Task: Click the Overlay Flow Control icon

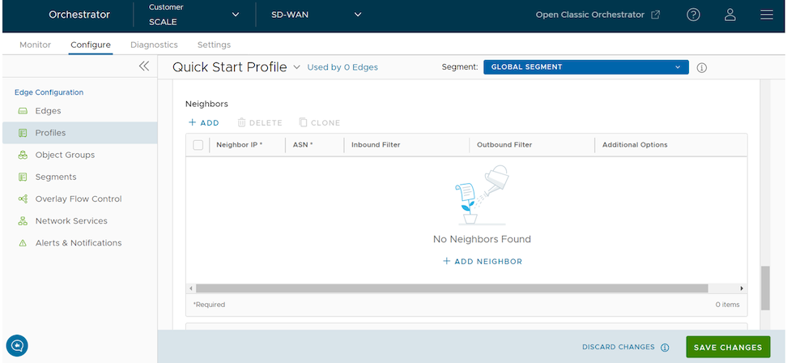Action: (x=23, y=199)
